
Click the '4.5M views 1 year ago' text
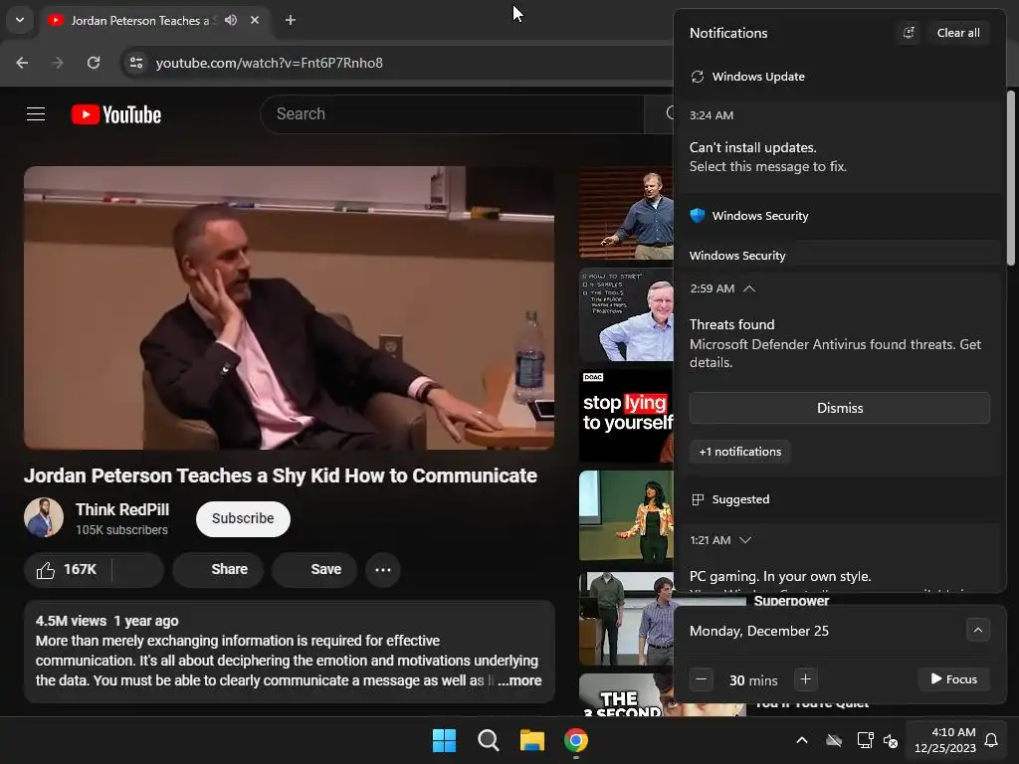(106, 621)
